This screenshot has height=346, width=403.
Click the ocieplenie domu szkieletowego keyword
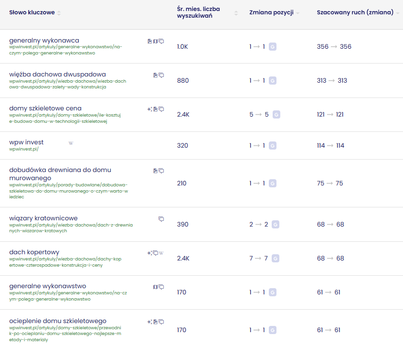click(x=58, y=321)
